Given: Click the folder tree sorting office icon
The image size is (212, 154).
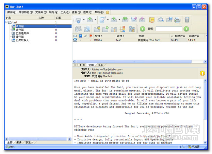Looking at the screenshot, I should [123, 29].
